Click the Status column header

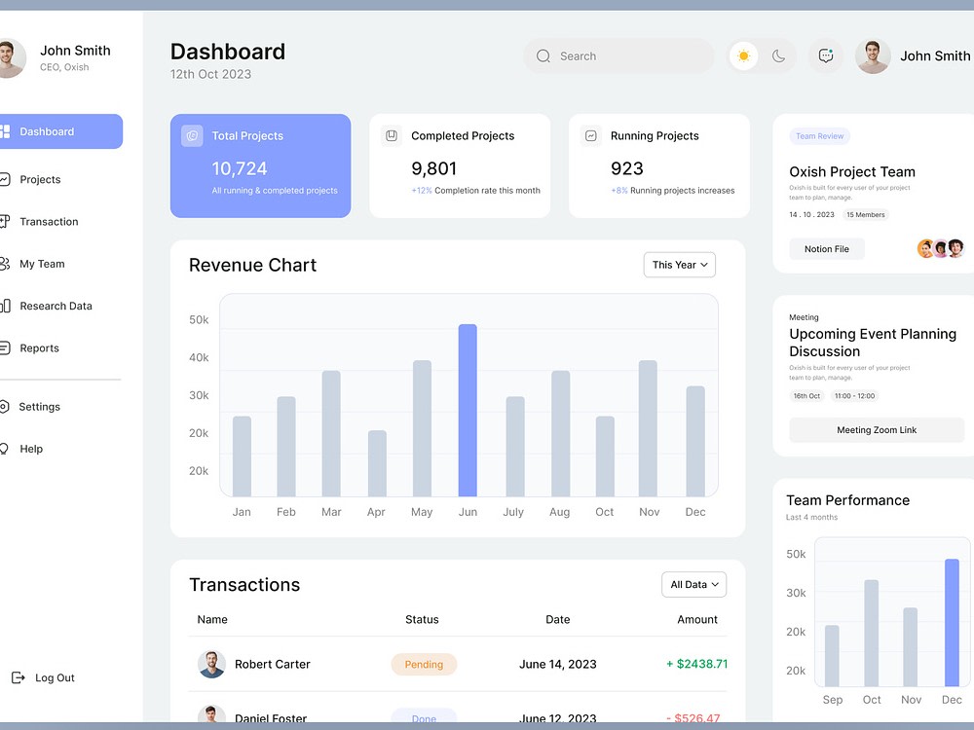(422, 619)
